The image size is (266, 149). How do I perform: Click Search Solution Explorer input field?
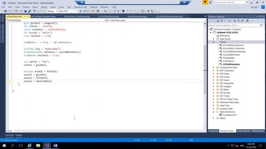coord(234,25)
